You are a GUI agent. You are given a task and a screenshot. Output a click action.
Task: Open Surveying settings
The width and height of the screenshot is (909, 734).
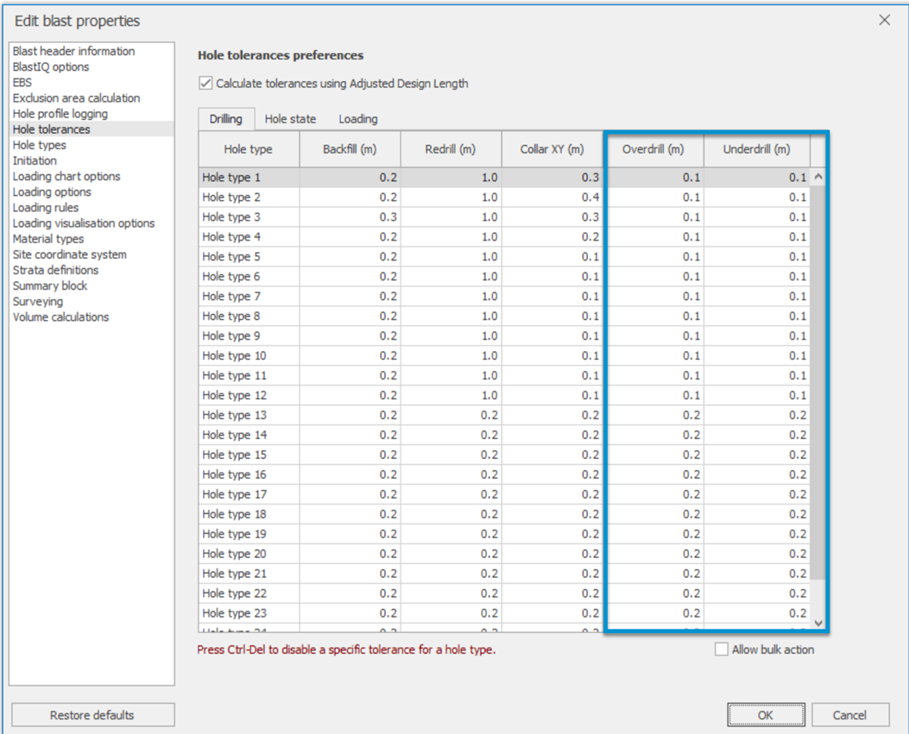92,301
